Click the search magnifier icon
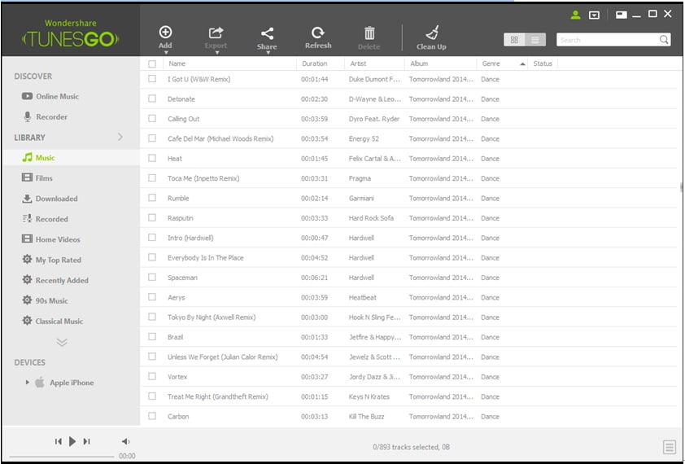 (x=664, y=40)
